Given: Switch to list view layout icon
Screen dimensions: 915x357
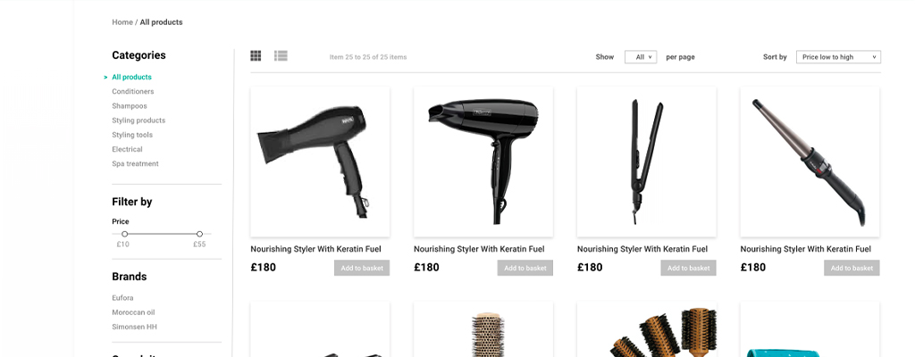Looking at the screenshot, I should point(281,55).
